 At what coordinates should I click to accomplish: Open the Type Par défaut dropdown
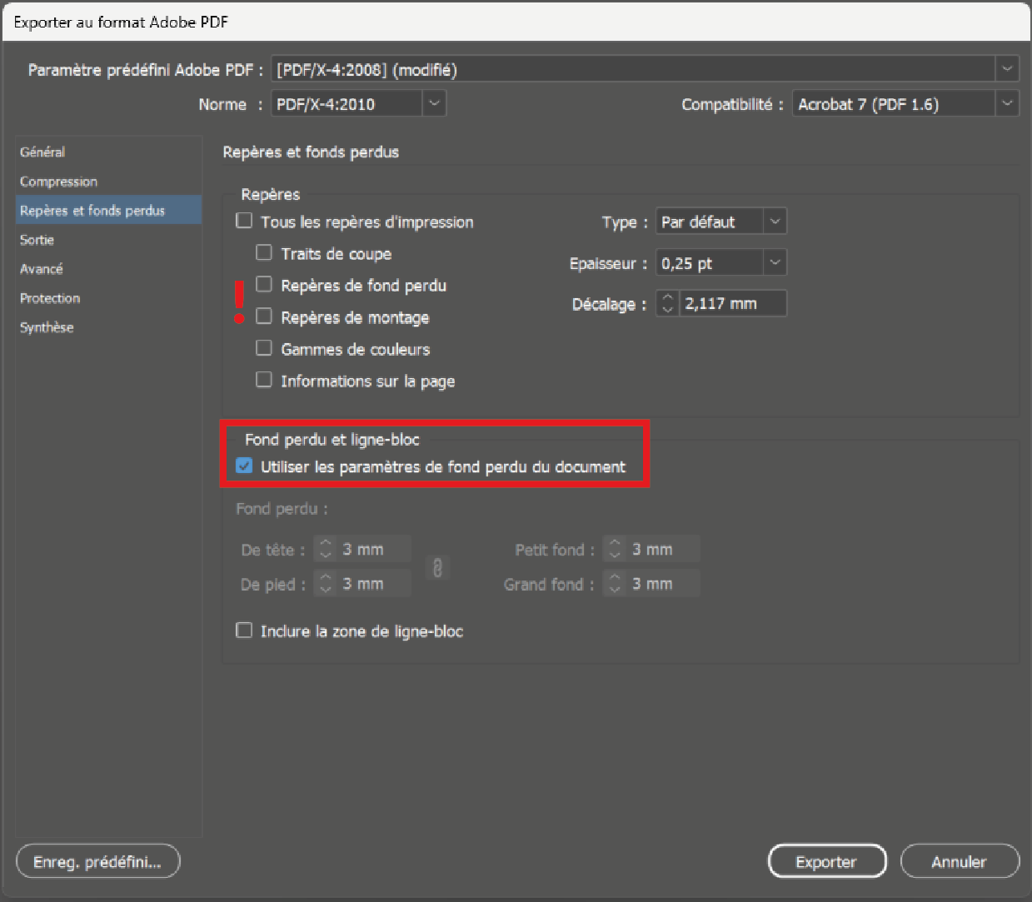(x=775, y=222)
